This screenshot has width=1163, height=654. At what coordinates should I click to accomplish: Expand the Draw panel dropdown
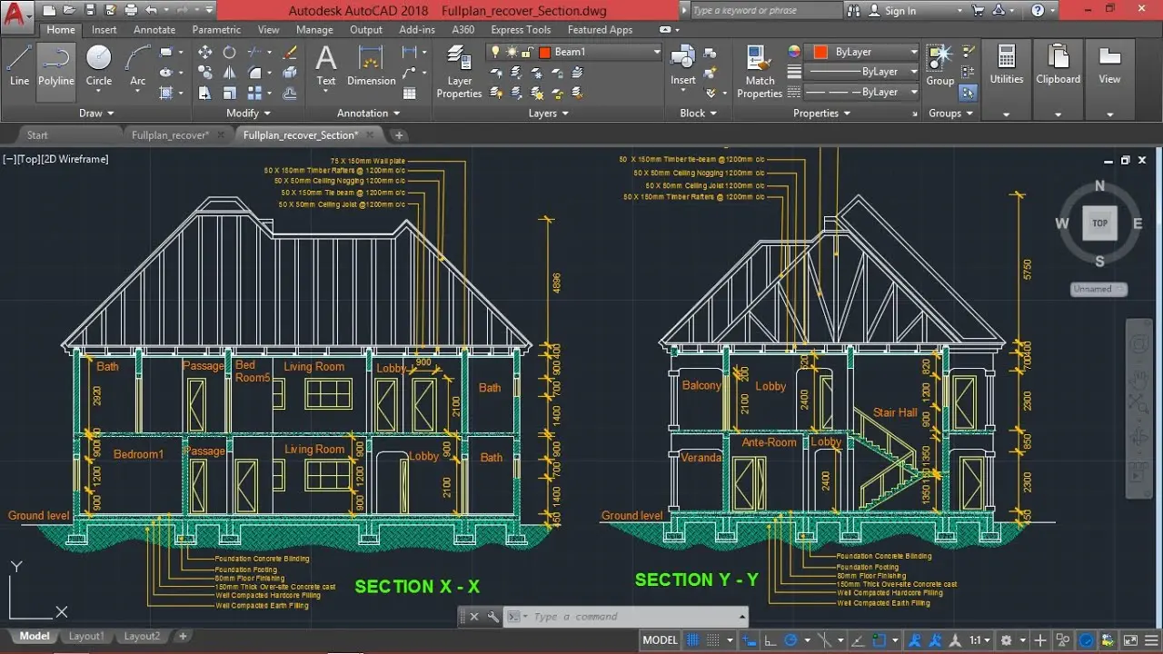click(x=96, y=114)
